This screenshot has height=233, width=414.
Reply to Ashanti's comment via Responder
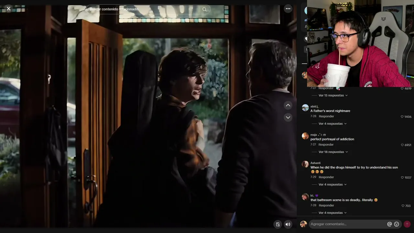point(326,177)
